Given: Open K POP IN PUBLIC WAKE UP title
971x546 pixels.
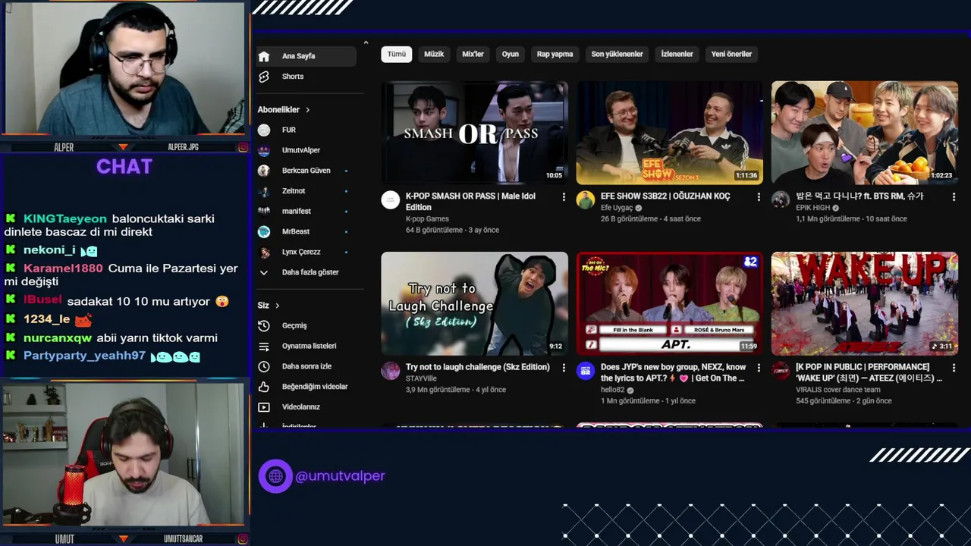Looking at the screenshot, I should pos(869,372).
